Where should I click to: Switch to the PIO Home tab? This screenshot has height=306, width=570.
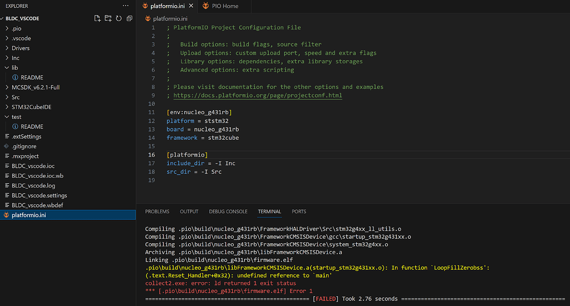coord(225,6)
